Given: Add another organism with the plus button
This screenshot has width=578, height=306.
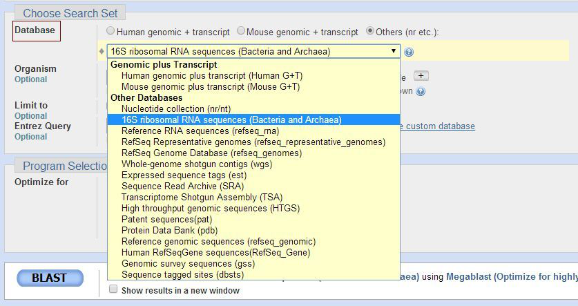Looking at the screenshot, I should [x=421, y=76].
